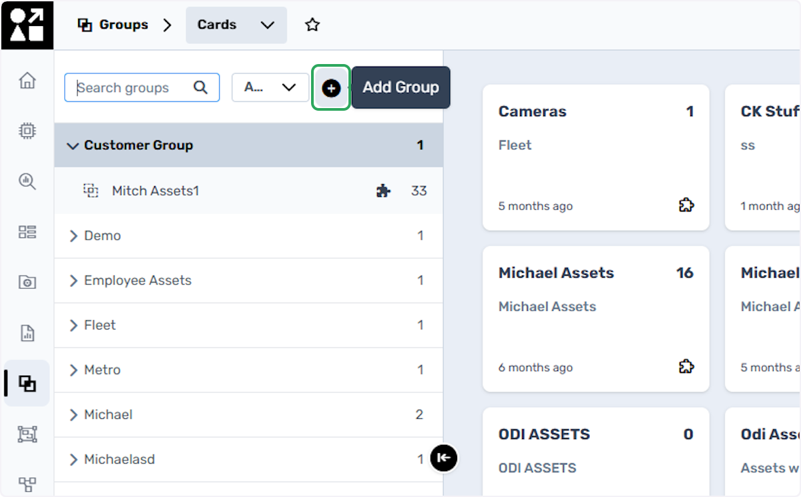Image resolution: width=801 pixels, height=497 pixels.
Task: Click the Search groups field
Action: [x=142, y=87]
